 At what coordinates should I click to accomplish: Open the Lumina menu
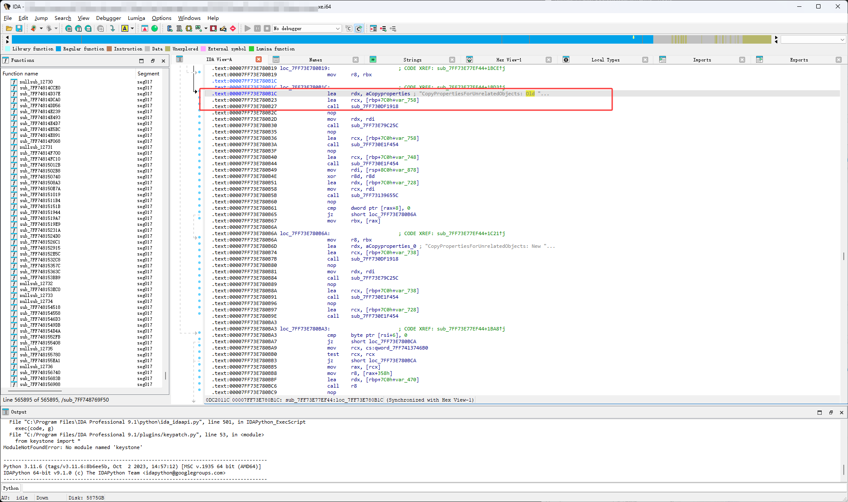136,18
